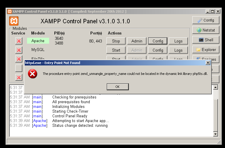Minimize the XAMPP Control Panel window
This screenshot has width=225, height=148.
click(x=207, y=11)
